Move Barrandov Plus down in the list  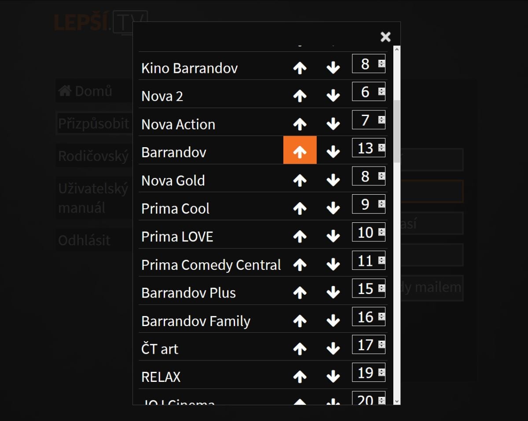pos(333,293)
